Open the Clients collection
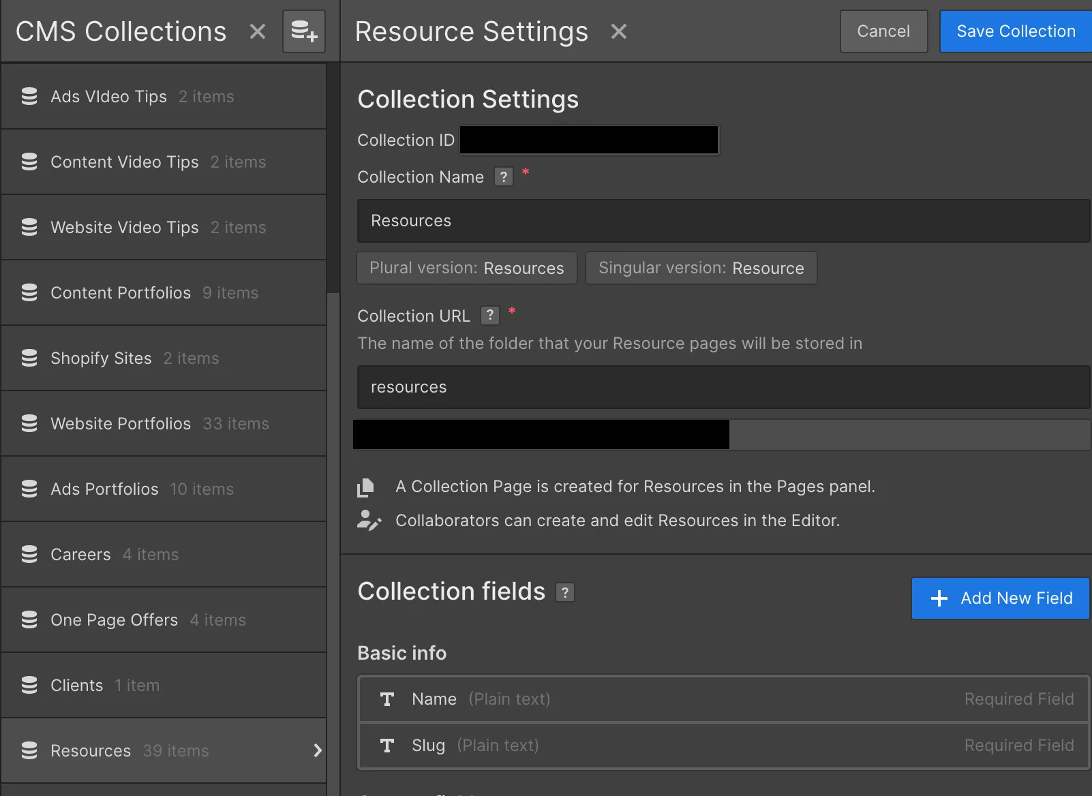This screenshot has height=796, width=1092. click(164, 686)
